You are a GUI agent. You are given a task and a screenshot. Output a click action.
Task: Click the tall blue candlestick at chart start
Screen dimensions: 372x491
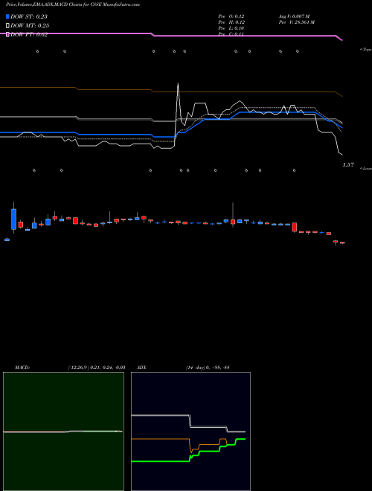tap(13, 219)
